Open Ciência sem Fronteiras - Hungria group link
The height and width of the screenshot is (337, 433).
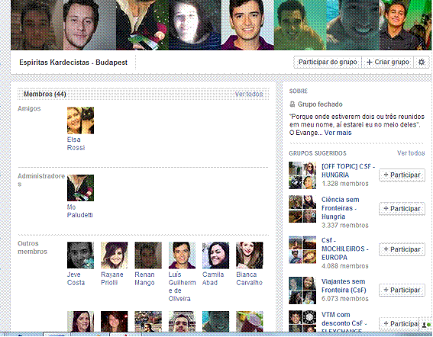(x=341, y=208)
